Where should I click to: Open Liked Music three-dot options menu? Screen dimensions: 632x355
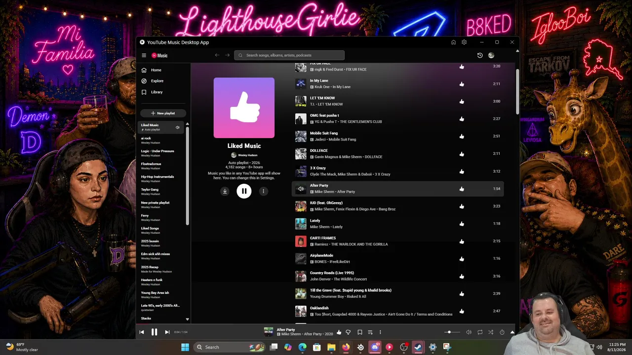[263, 191]
